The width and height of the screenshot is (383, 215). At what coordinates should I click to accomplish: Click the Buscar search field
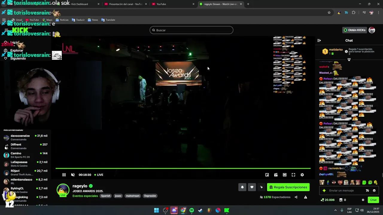[x=191, y=30]
